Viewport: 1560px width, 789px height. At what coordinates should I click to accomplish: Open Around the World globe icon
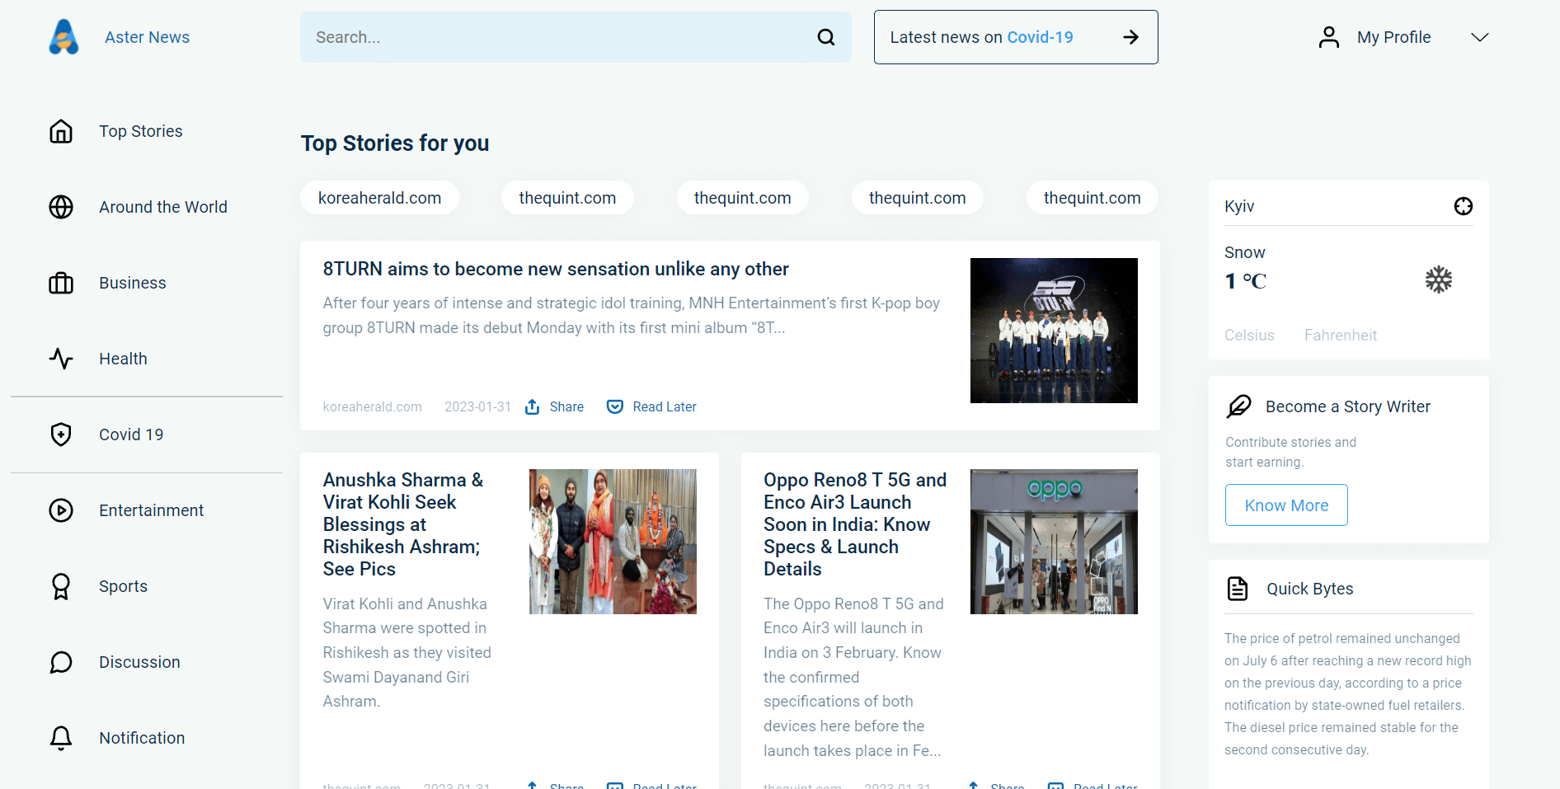[x=61, y=207]
